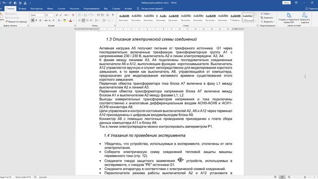The width and height of the screenshot is (318, 179).
Task: Apply borders with the borders icon
Action: [109, 20]
